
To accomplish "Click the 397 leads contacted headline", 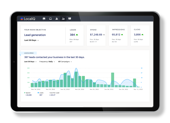I will (x=54, y=57).
